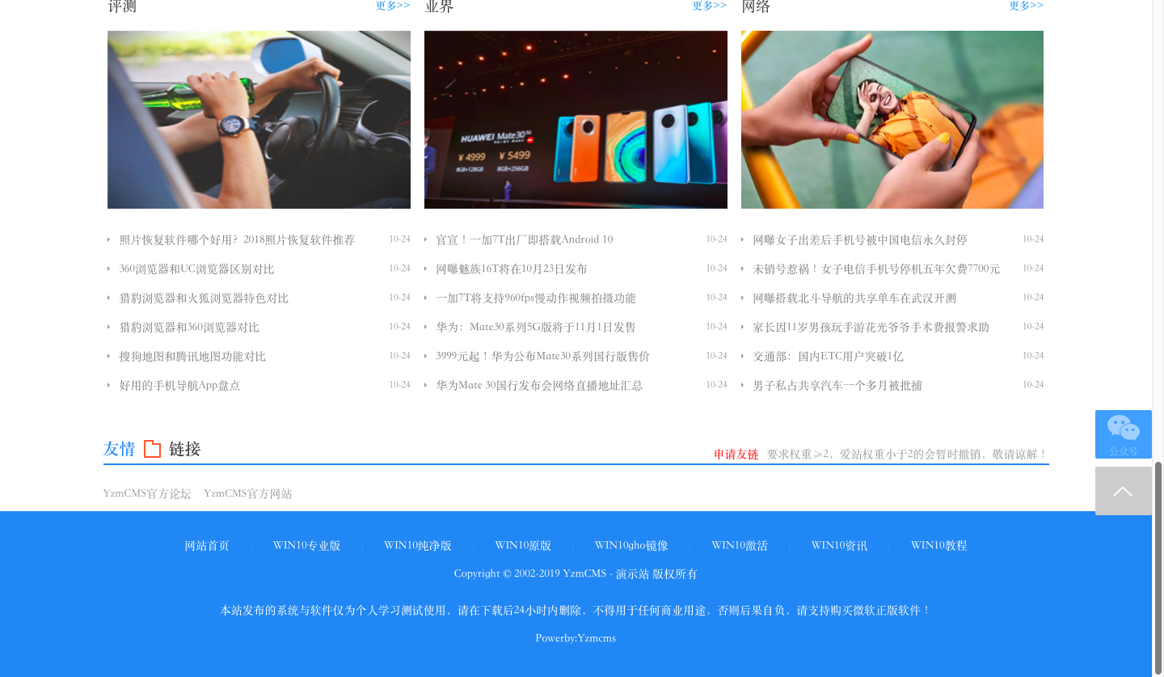Open the hands holding phone image

pos(892,120)
